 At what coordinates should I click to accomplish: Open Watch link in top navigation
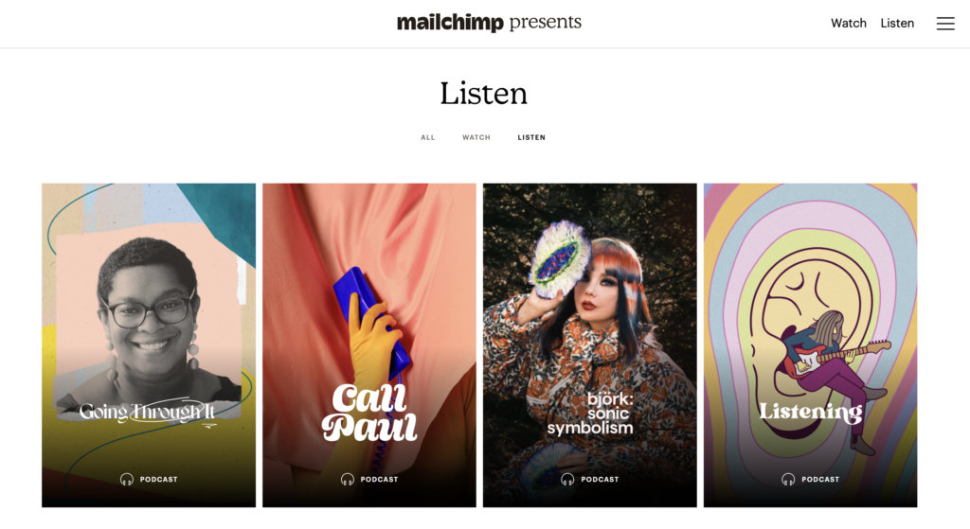(849, 24)
